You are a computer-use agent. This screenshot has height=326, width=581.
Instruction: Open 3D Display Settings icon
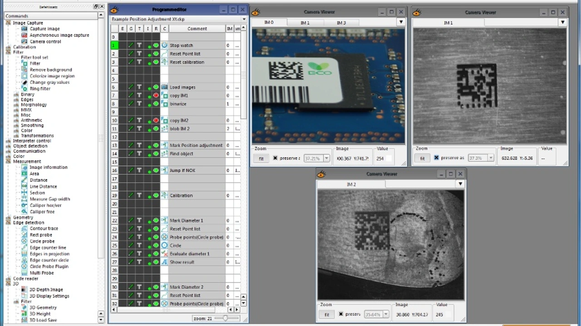click(24, 296)
